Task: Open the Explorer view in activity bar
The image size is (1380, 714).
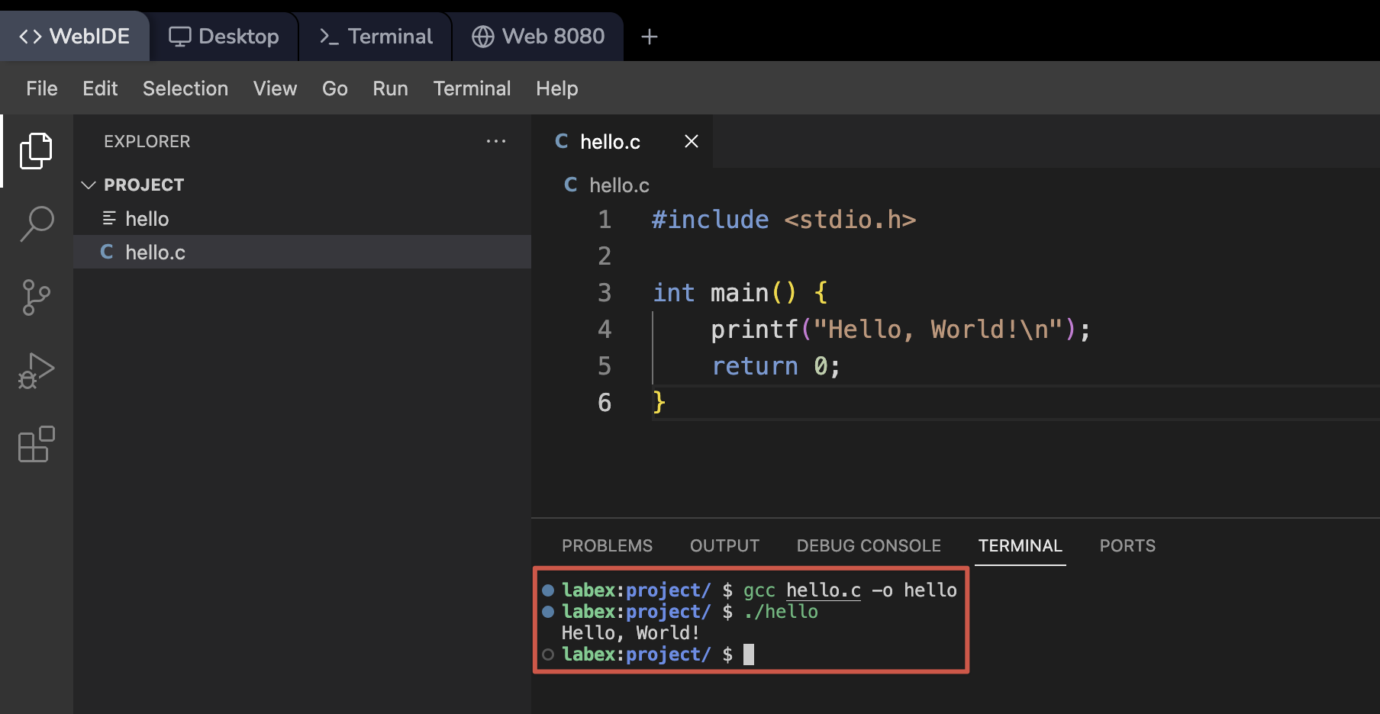Action: click(36, 150)
